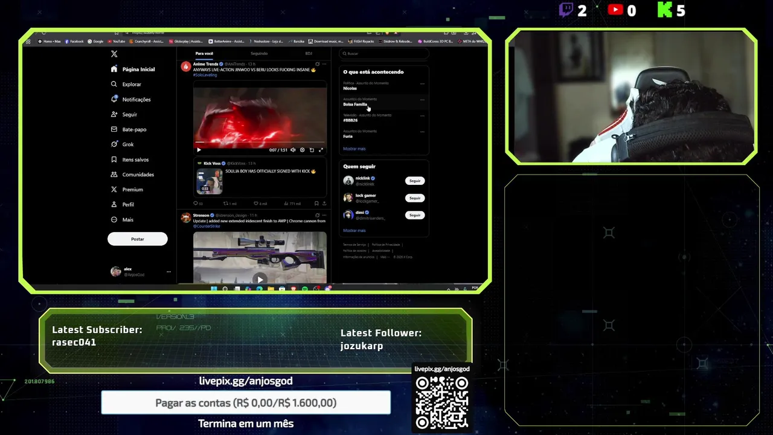Viewport: 773px width, 435px height.
Task: Reply to the Anime Trends post
Action: point(195,204)
